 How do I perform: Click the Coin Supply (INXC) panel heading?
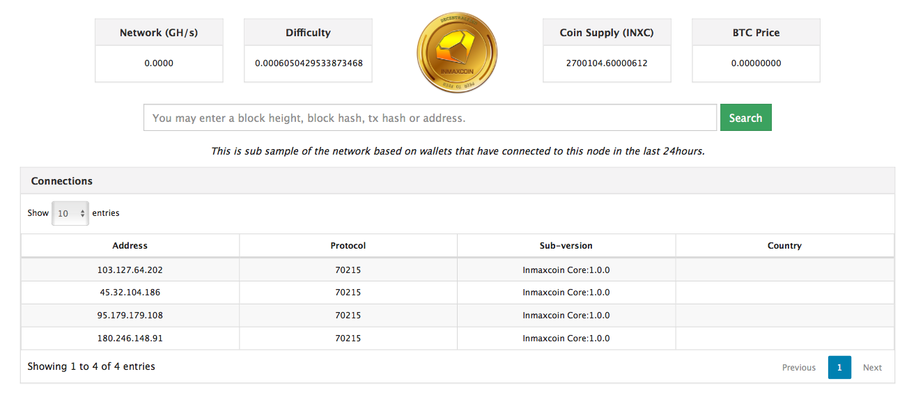tap(607, 33)
